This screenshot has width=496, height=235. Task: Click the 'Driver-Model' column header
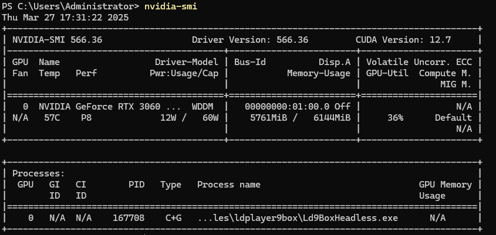pyautogui.click(x=187, y=62)
